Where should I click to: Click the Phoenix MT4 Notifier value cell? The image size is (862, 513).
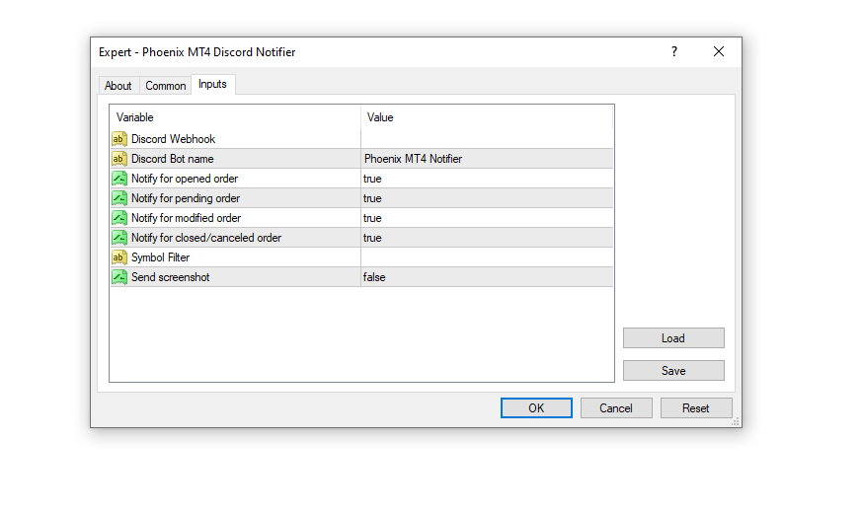487,159
